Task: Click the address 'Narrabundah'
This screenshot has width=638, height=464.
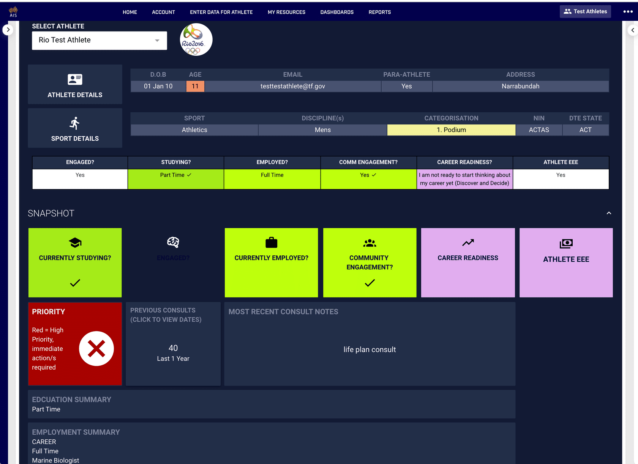Action: (x=521, y=86)
